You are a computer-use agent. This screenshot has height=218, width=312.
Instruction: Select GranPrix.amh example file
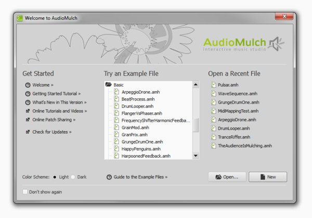[134, 135]
